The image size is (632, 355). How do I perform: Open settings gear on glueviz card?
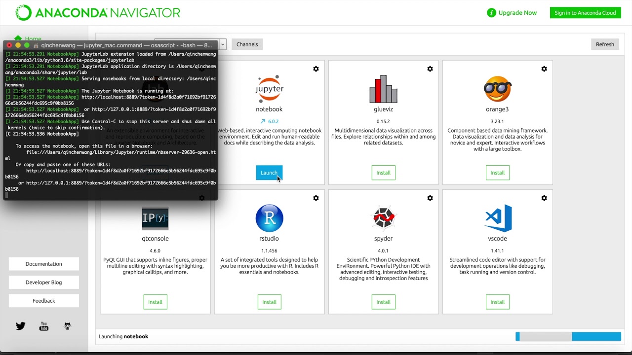[x=430, y=69]
